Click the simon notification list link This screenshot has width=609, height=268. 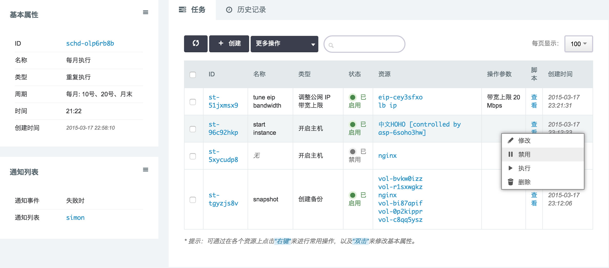(x=75, y=218)
